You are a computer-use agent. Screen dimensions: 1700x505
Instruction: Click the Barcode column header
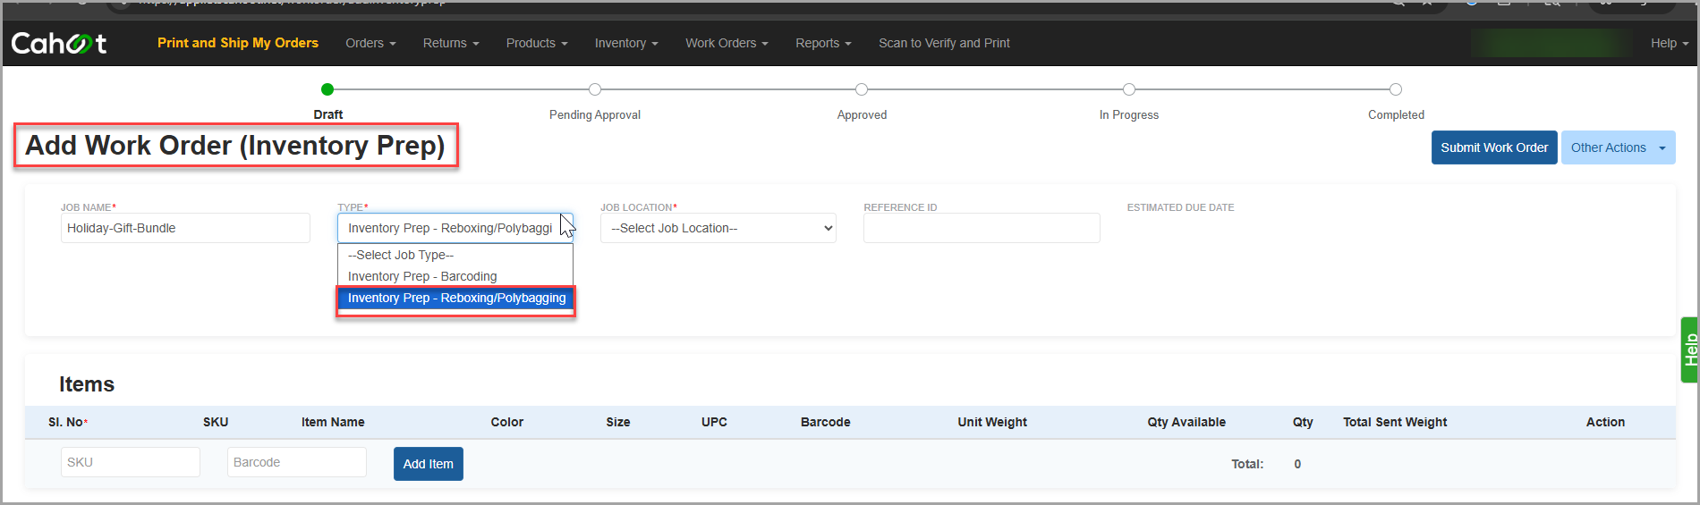click(826, 422)
